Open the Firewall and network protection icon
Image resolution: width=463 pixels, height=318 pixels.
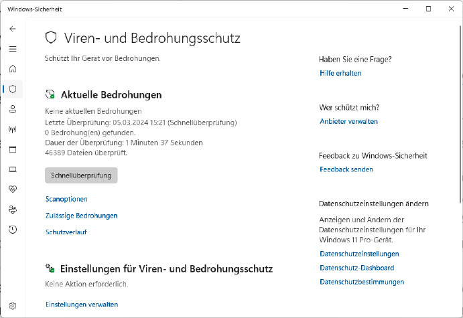(13, 129)
